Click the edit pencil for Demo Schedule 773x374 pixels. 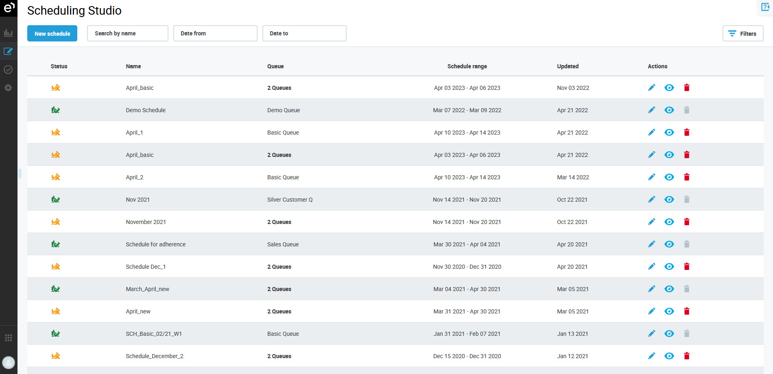pyautogui.click(x=651, y=110)
